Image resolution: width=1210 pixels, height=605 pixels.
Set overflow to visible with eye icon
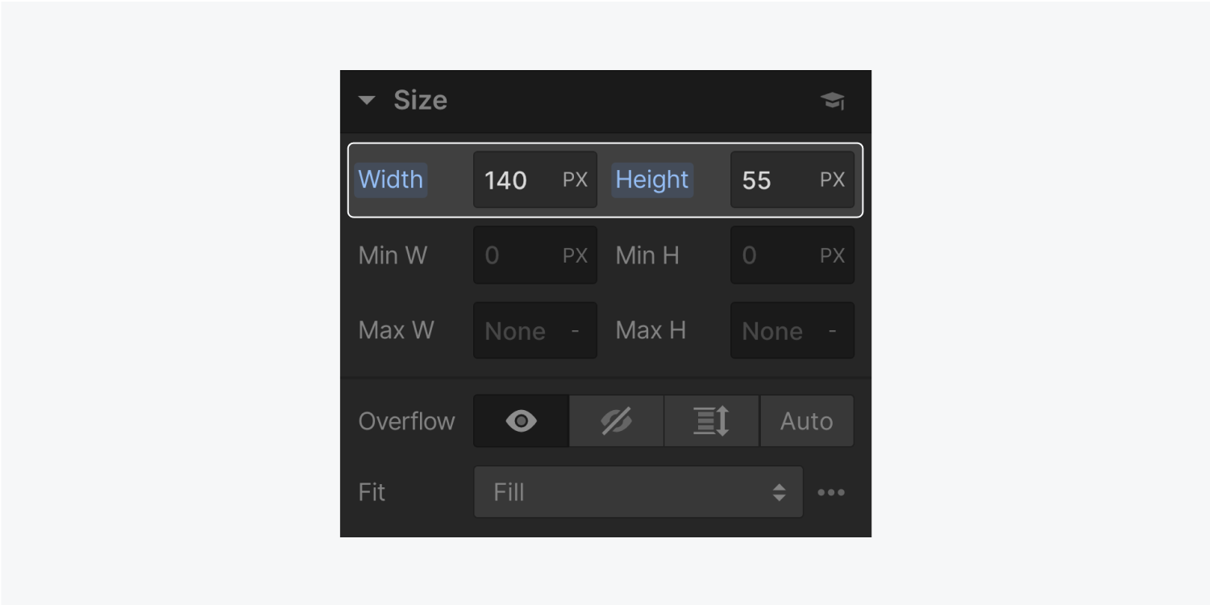pos(520,421)
